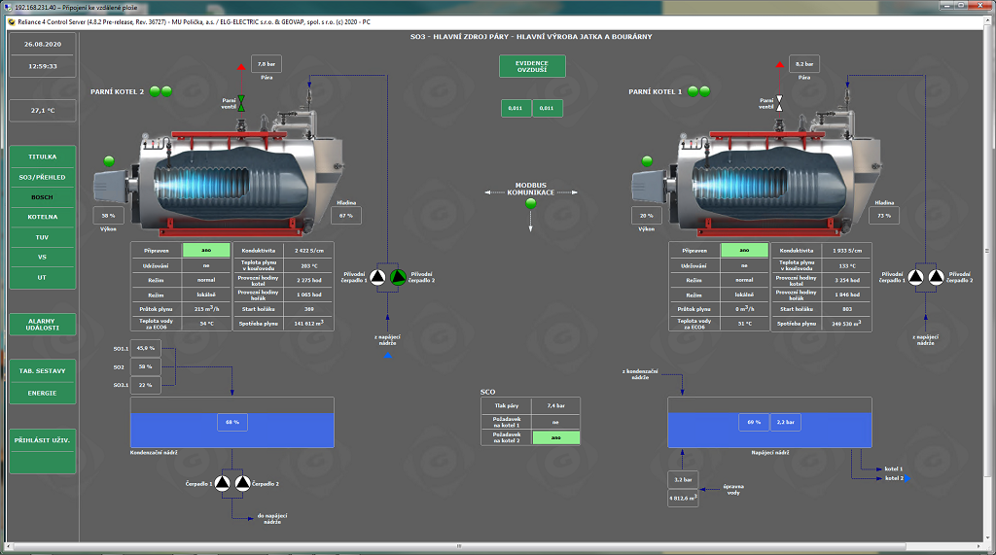Select Přívodní čerpadlo 1 pump of boiler 2
Screen dimensions: 996x555
click(378, 277)
